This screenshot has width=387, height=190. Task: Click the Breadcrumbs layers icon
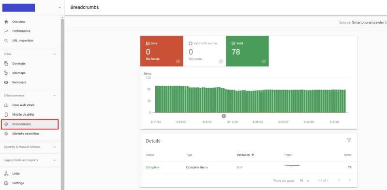click(x=6, y=124)
